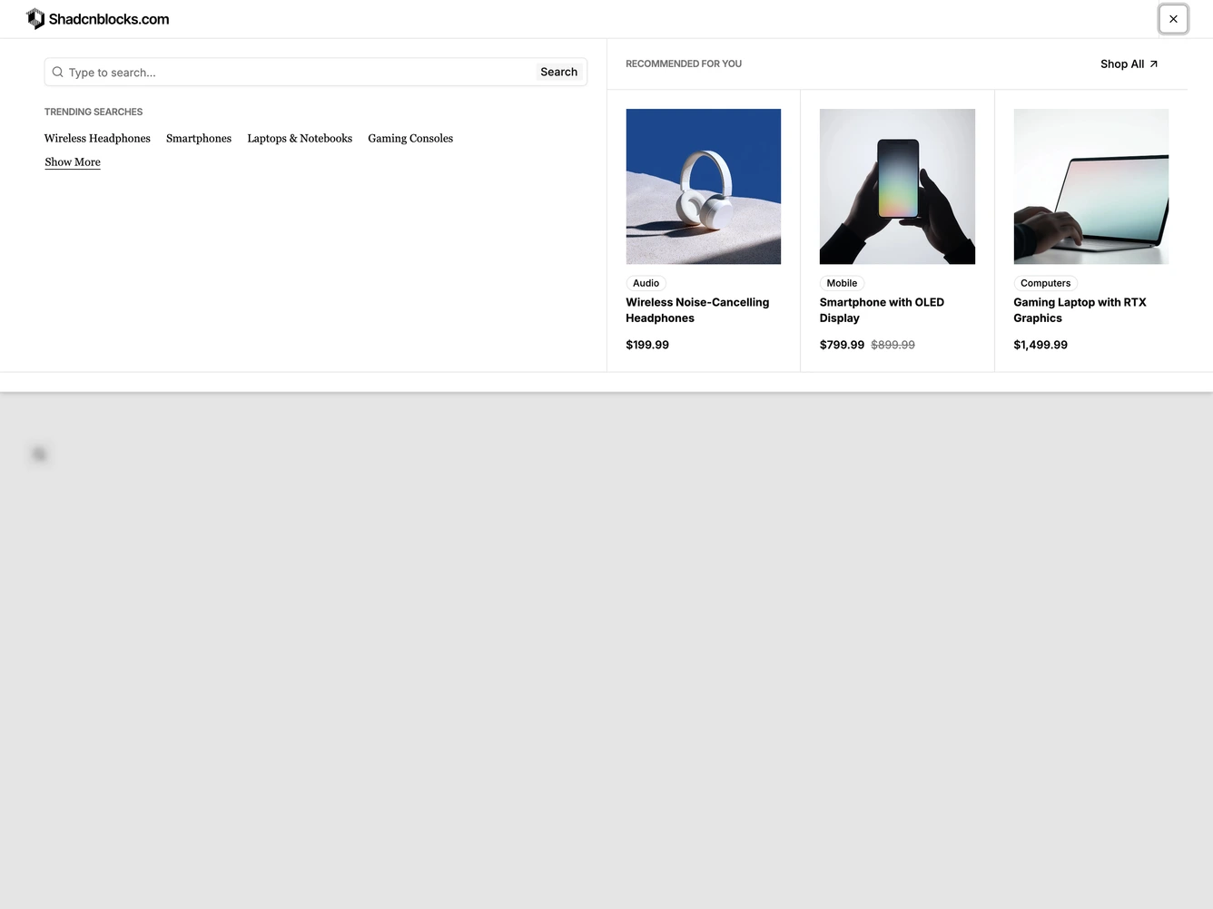Open Smartphone with OLED Display title
Viewport: 1213px width, 909px height.
(x=882, y=310)
